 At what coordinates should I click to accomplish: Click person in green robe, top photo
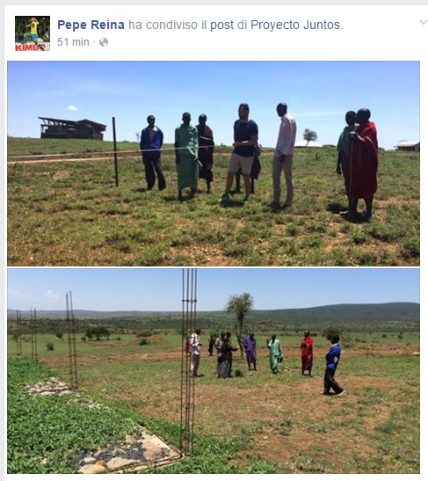point(186,157)
